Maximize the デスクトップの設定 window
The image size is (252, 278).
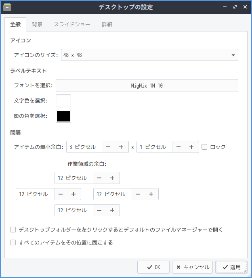pos(235,7)
